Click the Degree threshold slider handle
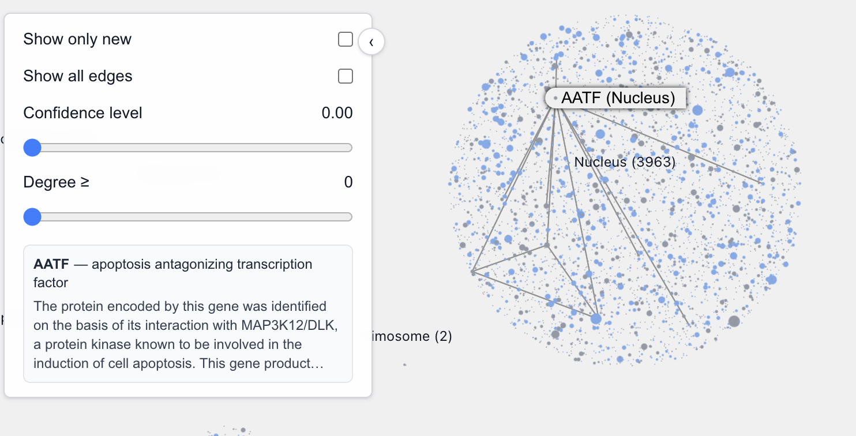 (32, 217)
